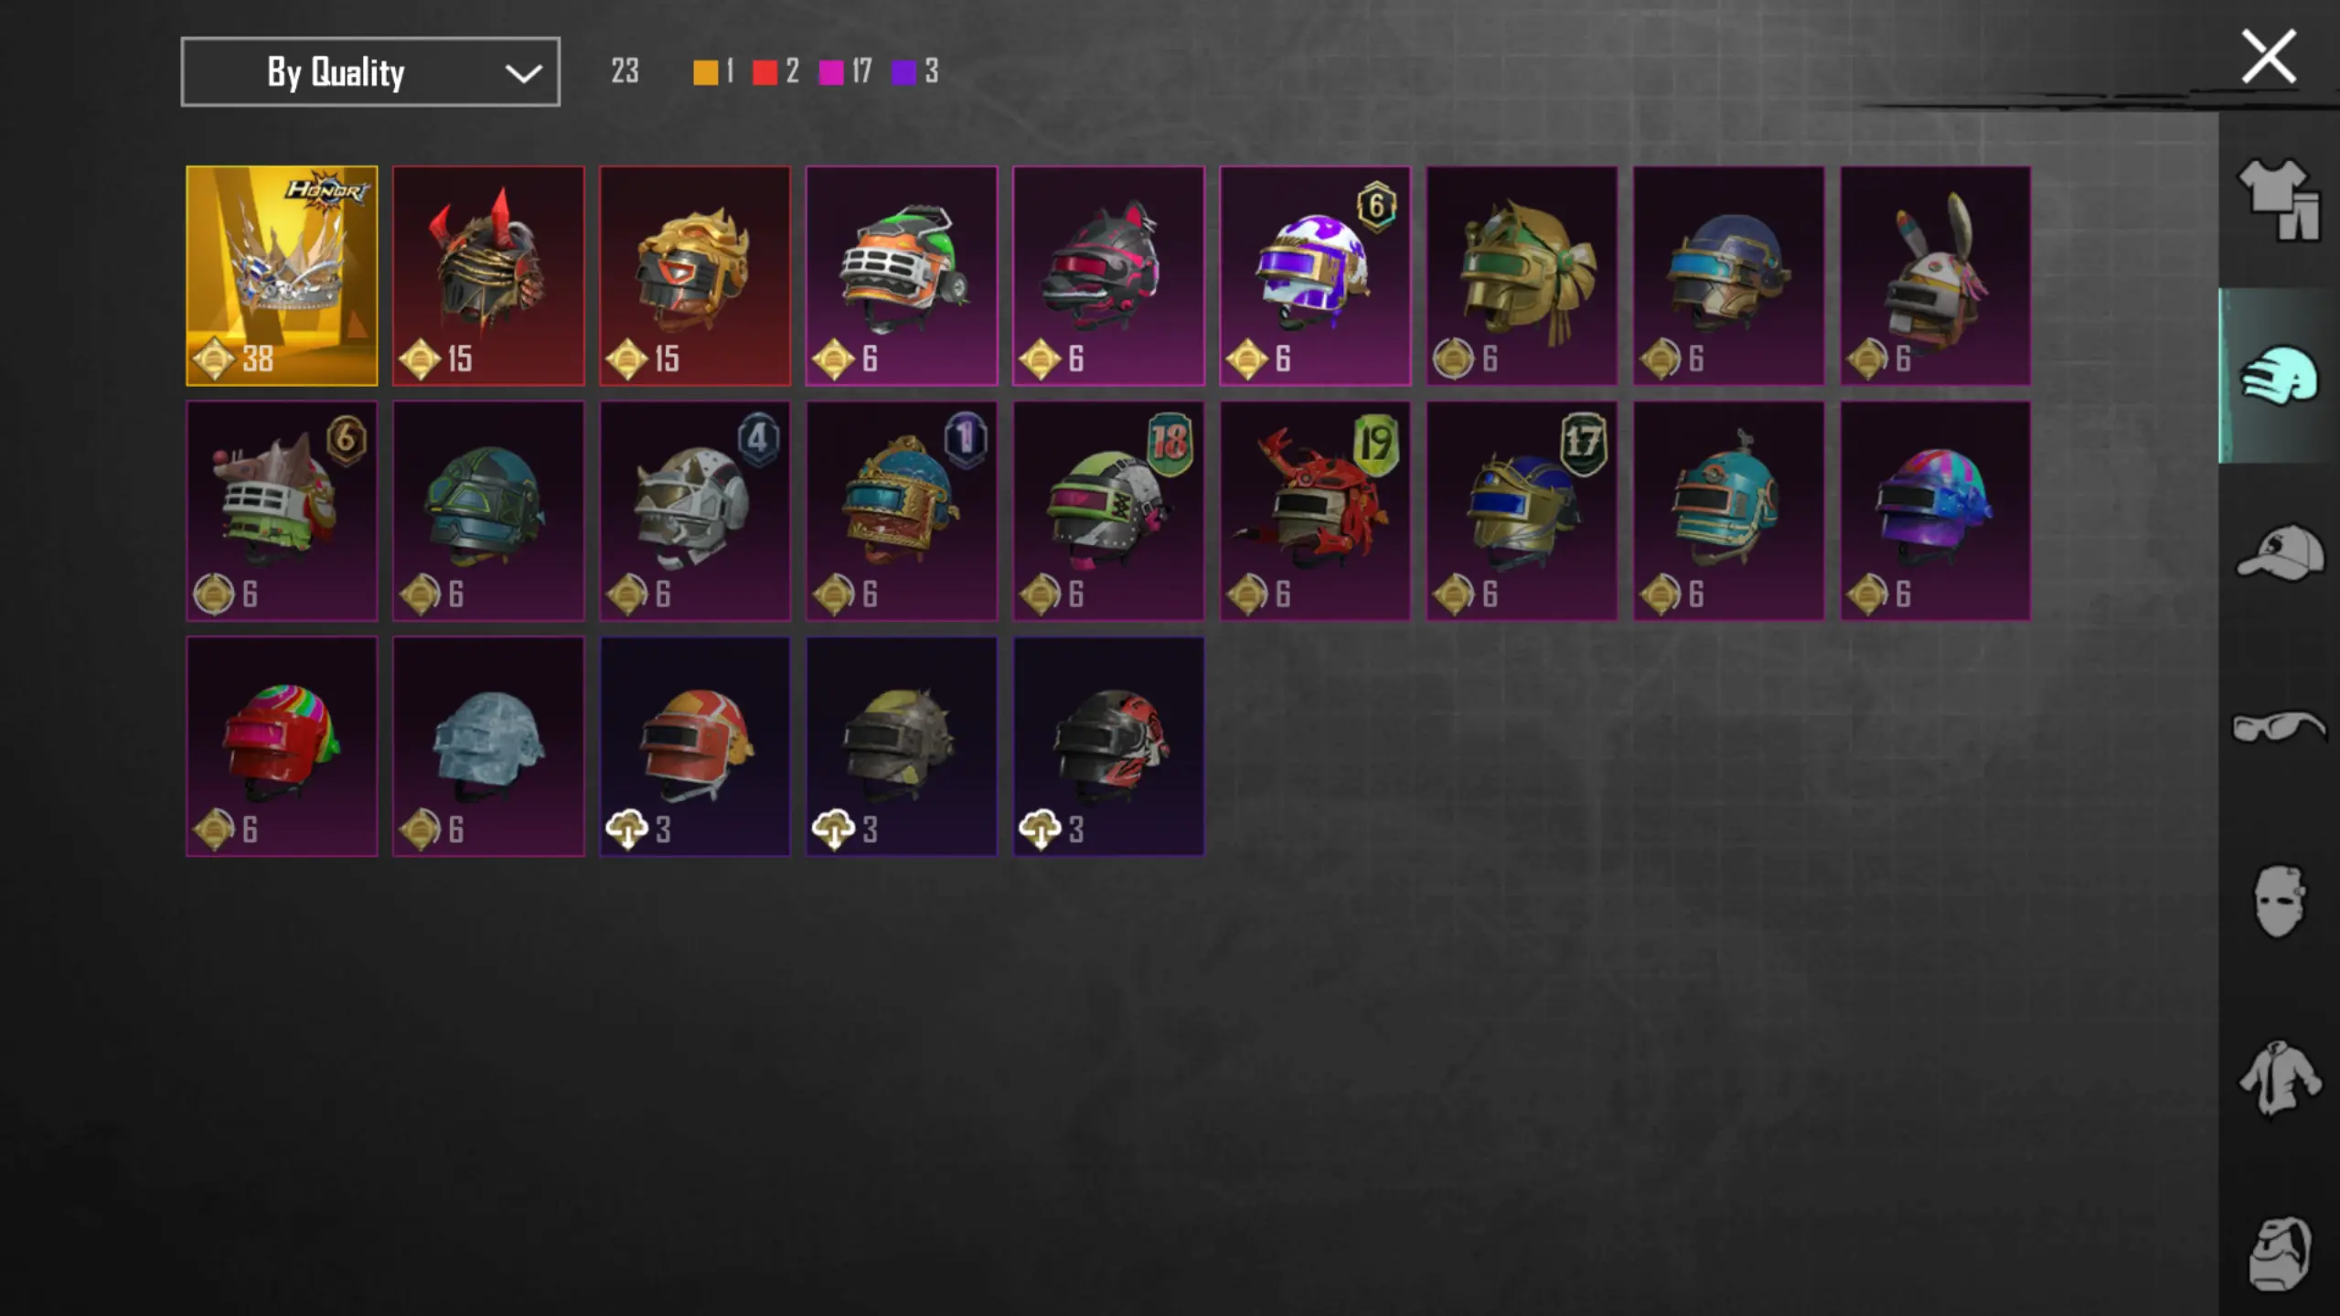Open the backpack category icon

pyautogui.click(x=2280, y=1253)
